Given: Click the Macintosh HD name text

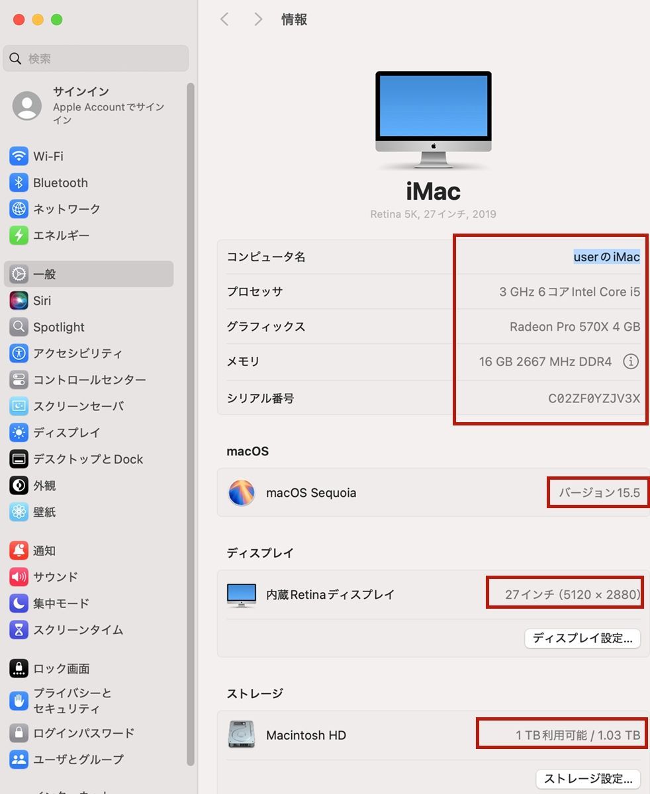Looking at the screenshot, I should [x=306, y=735].
